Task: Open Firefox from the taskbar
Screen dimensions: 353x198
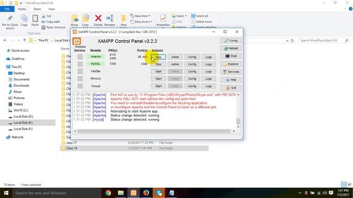Action: point(146,193)
